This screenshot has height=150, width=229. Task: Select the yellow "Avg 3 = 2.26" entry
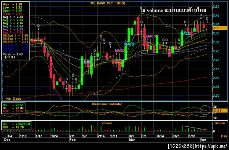13,23
